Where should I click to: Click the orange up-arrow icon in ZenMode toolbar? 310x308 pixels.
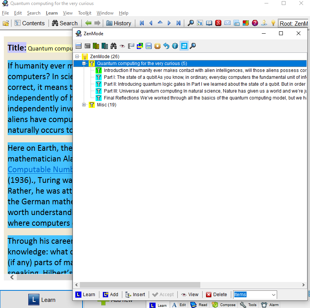157,46
